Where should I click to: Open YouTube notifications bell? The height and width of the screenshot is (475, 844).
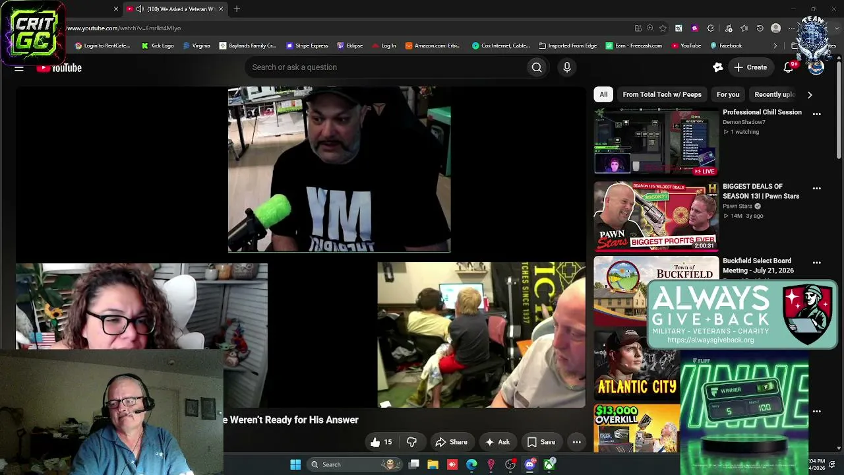pos(789,67)
